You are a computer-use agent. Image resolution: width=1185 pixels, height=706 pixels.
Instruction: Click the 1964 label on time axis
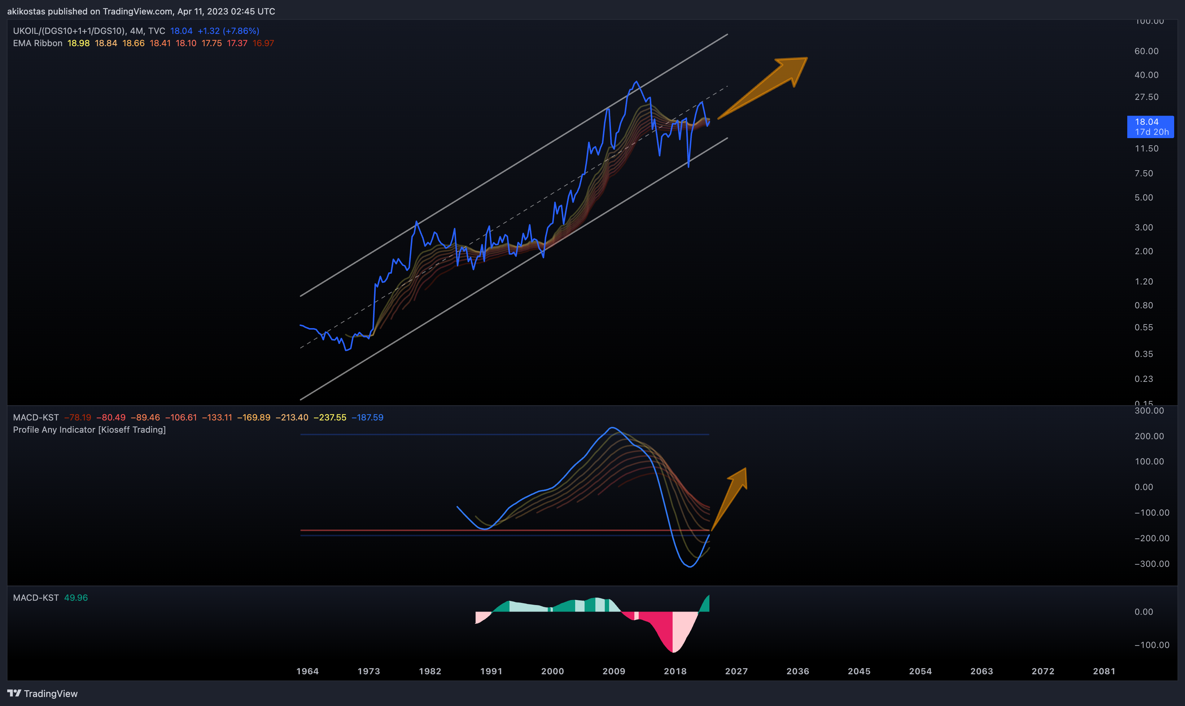(x=307, y=671)
